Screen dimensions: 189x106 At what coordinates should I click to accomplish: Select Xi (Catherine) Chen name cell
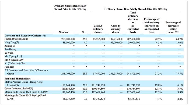[15, 63]
